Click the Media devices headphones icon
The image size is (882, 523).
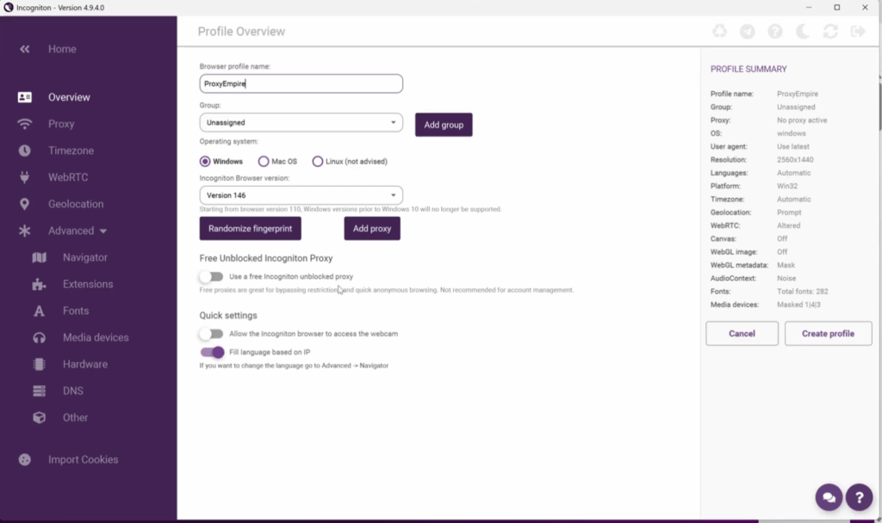tap(39, 337)
